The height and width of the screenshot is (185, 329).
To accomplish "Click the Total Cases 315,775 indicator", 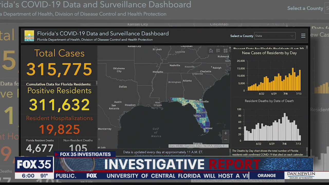I will pyautogui.click(x=59, y=69).
